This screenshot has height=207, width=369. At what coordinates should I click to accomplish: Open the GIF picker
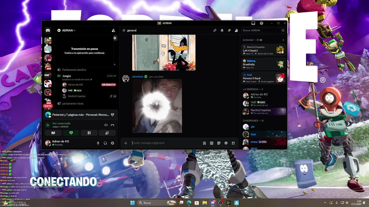[212, 143]
